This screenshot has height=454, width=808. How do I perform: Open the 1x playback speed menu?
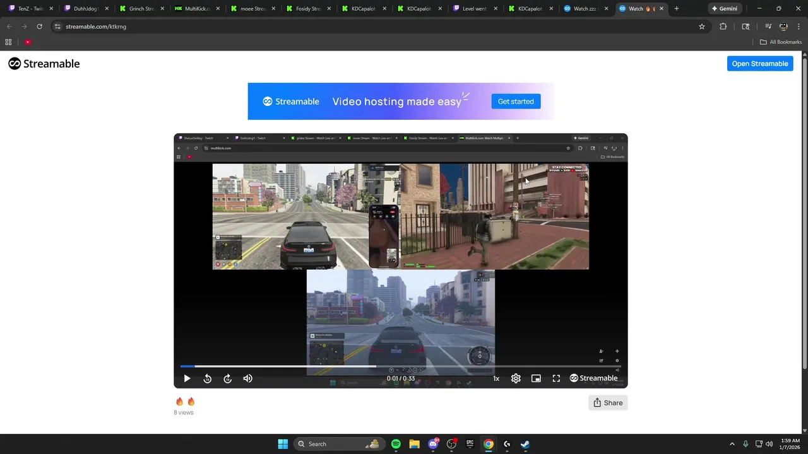496,378
